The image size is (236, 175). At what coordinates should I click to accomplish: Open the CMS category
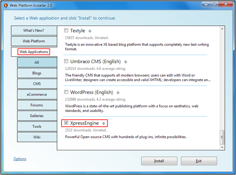[x=37, y=84]
